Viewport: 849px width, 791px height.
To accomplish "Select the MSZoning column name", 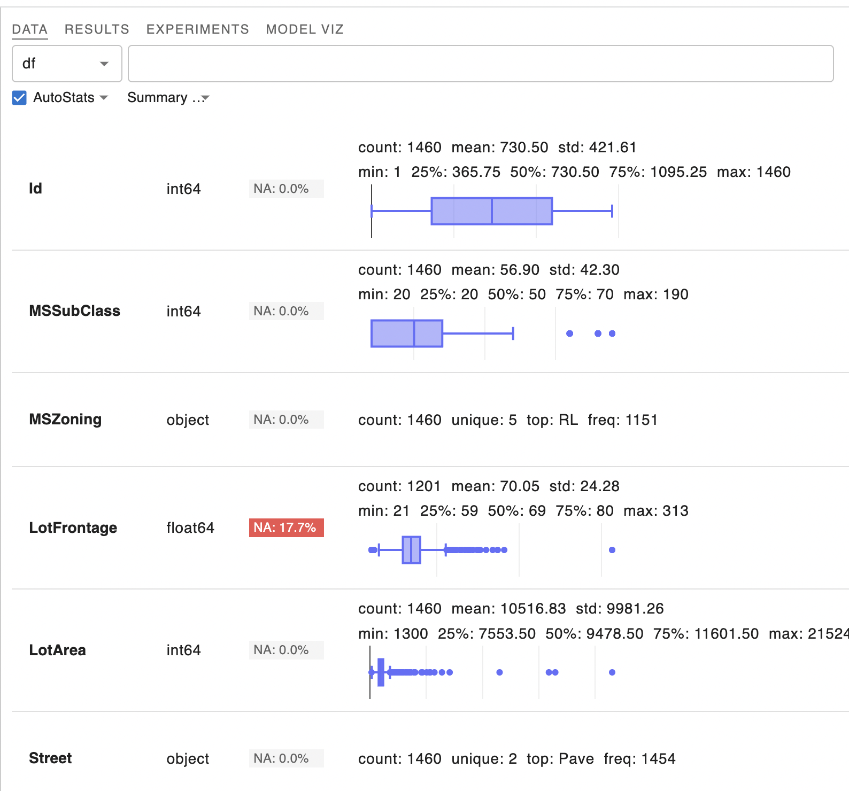I will [65, 420].
